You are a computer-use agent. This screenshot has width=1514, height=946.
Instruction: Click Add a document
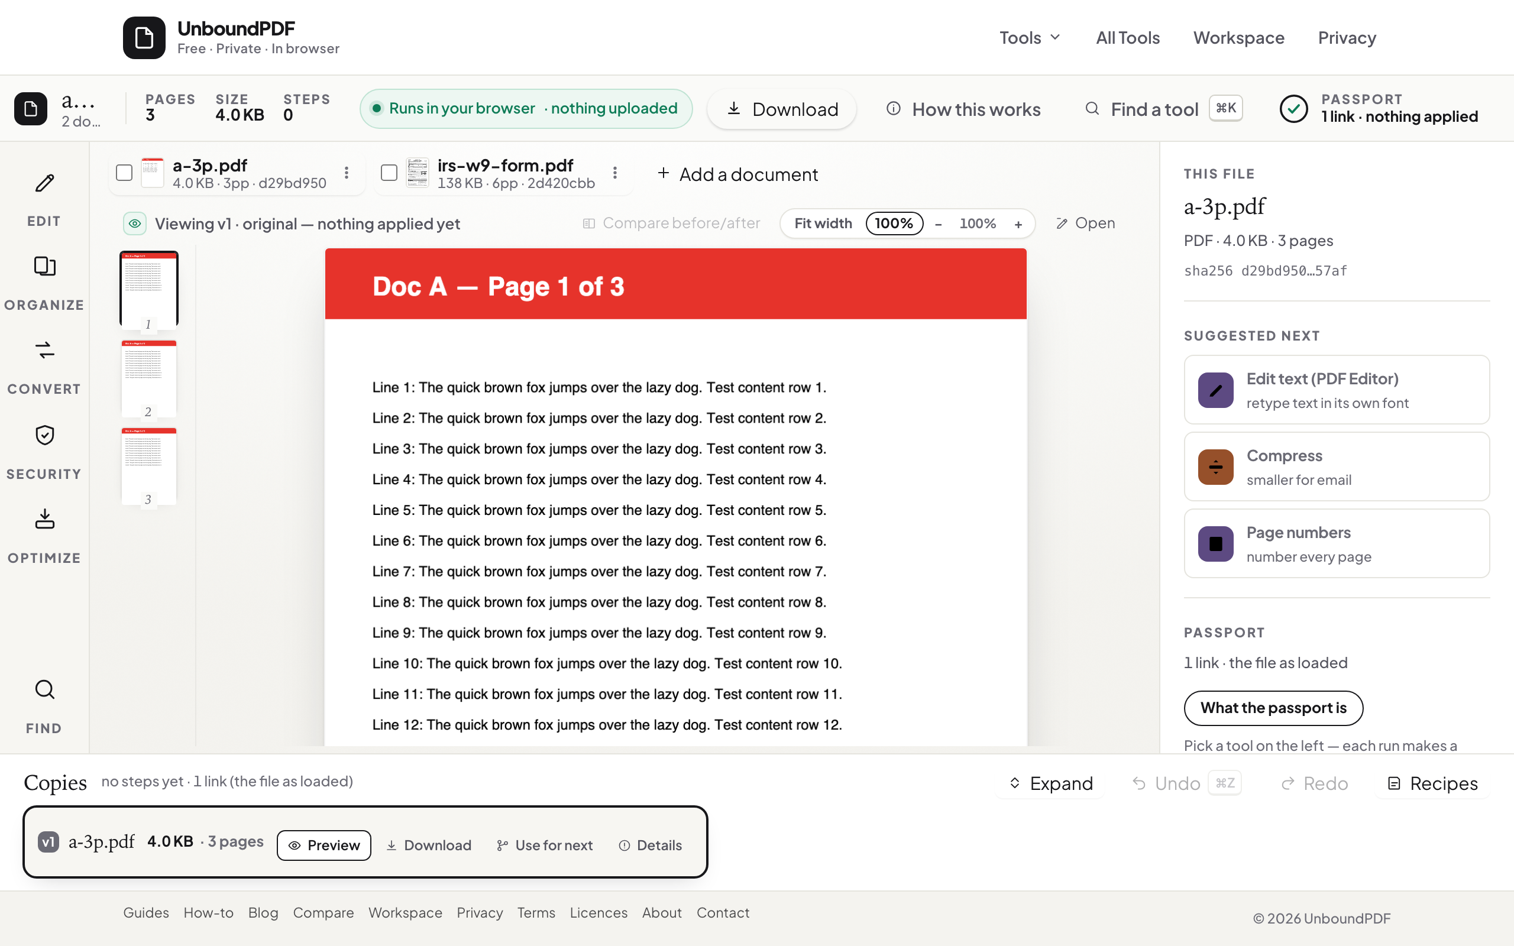click(737, 174)
